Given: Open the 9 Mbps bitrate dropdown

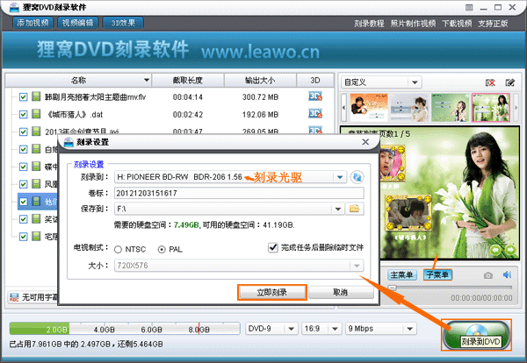Looking at the screenshot, I should click(409, 329).
